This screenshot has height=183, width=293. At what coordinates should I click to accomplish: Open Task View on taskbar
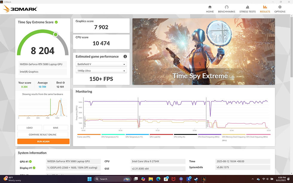coord(136,179)
